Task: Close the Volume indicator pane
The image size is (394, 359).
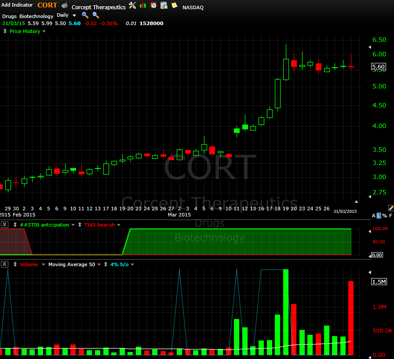Action: click(x=4, y=264)
